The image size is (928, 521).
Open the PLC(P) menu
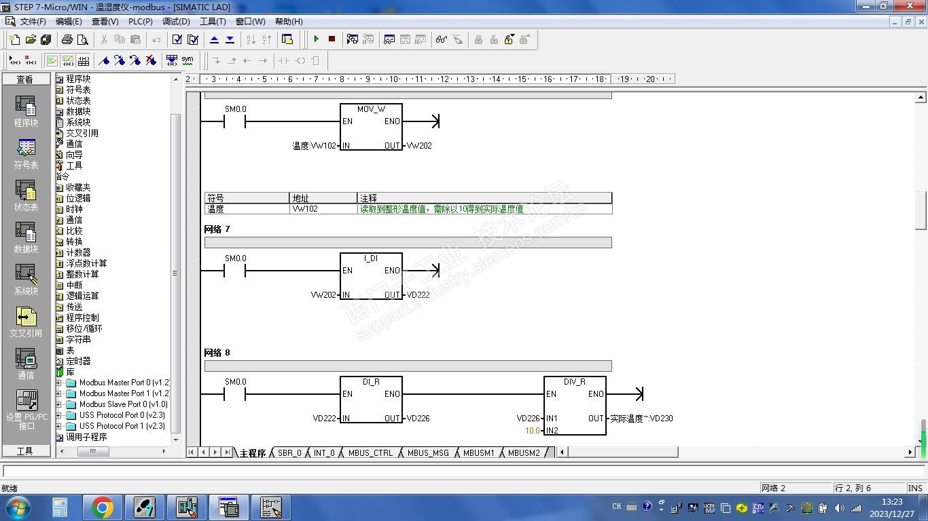click(141, 22)
